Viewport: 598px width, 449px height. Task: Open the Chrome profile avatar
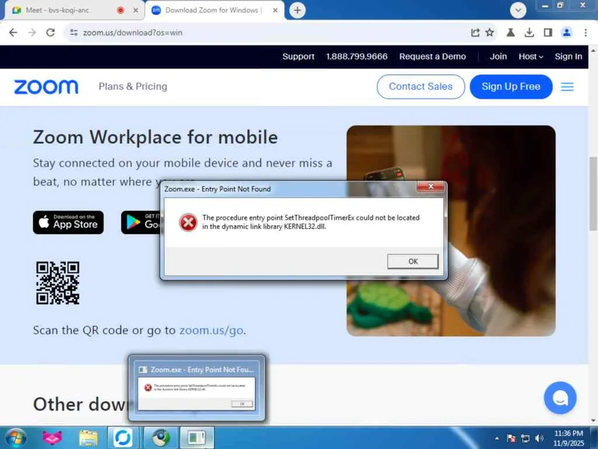566,33
